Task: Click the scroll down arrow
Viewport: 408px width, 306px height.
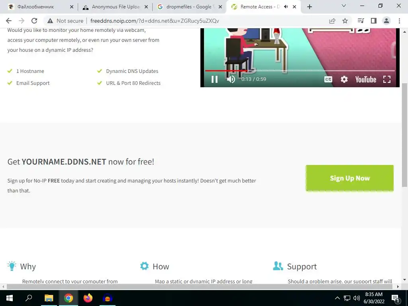Action: (x=404, y=280)
